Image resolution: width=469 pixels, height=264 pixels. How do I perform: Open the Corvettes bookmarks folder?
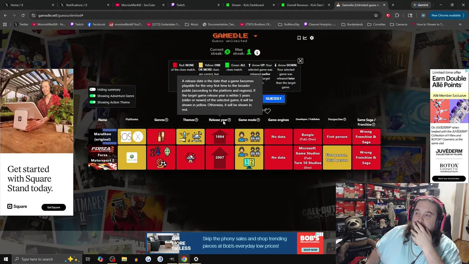point(376,25)
